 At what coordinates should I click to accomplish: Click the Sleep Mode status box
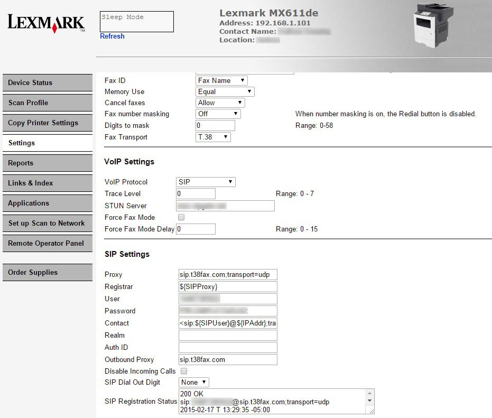(137, 22)
